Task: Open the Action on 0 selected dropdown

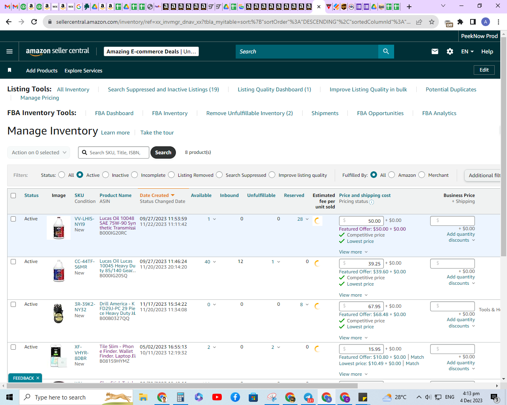Action: 39,153
